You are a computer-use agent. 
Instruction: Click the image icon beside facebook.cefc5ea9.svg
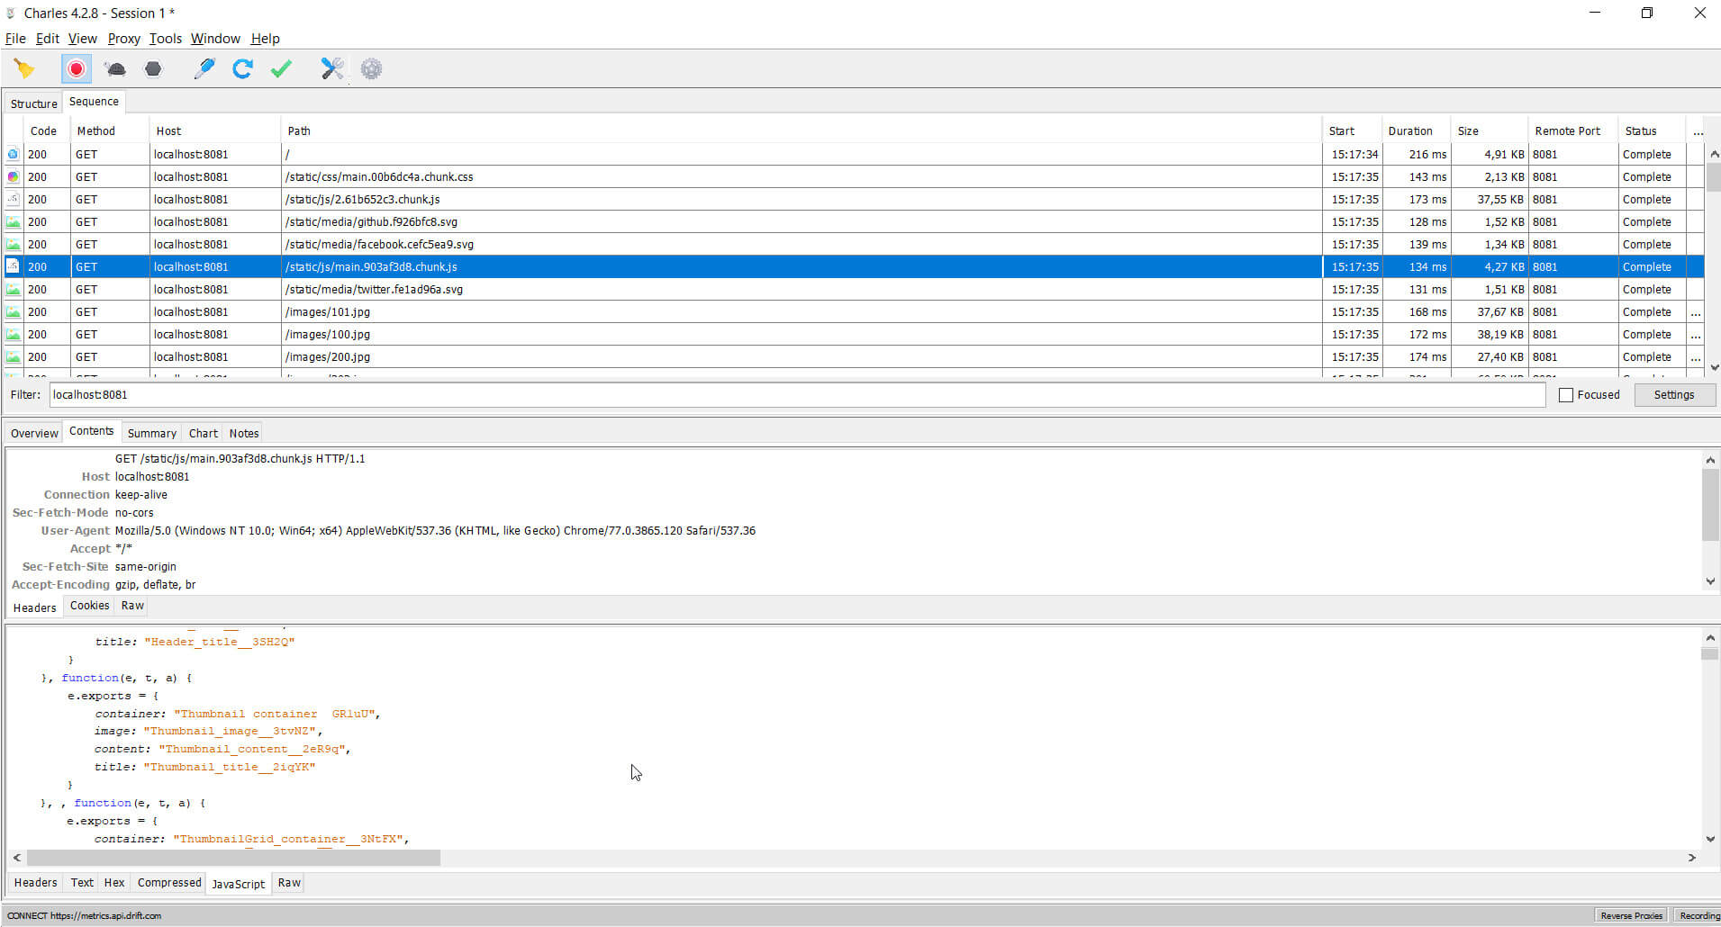13,245
